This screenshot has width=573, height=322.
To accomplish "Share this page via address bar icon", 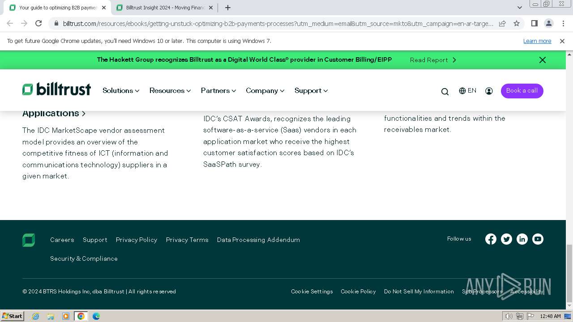I will click(x=502, y=23).
